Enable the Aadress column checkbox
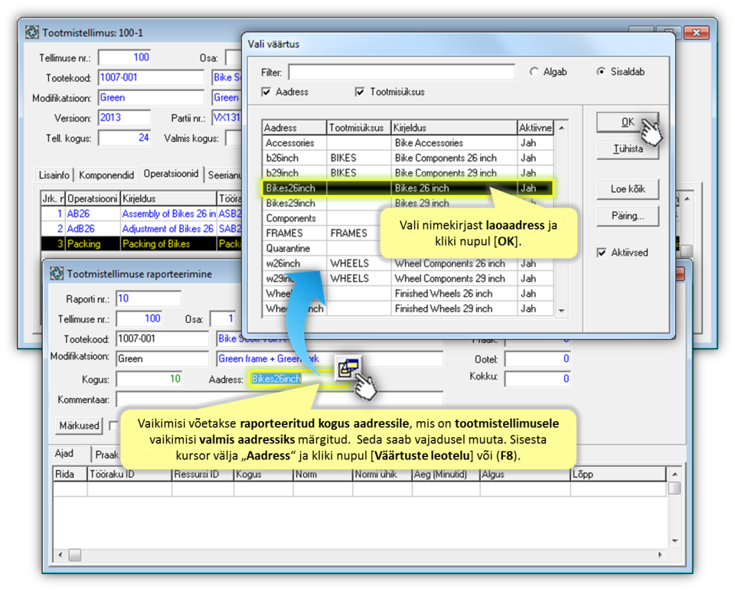This screenshot has width=735, height=591. pos(266,92)
